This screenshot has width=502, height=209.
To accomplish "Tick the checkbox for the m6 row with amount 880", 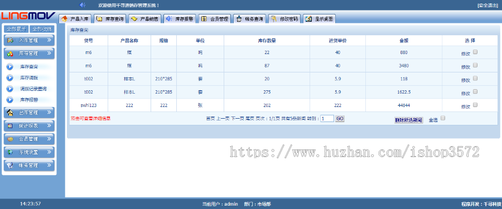I will 475,51.
